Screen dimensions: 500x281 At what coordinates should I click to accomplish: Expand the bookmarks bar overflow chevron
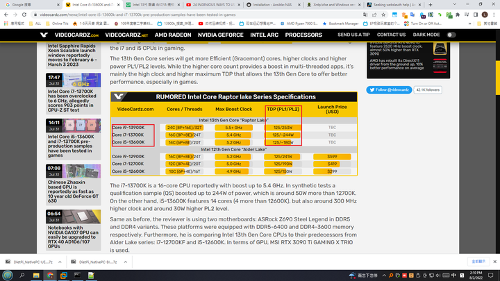(x=469, y=24)
